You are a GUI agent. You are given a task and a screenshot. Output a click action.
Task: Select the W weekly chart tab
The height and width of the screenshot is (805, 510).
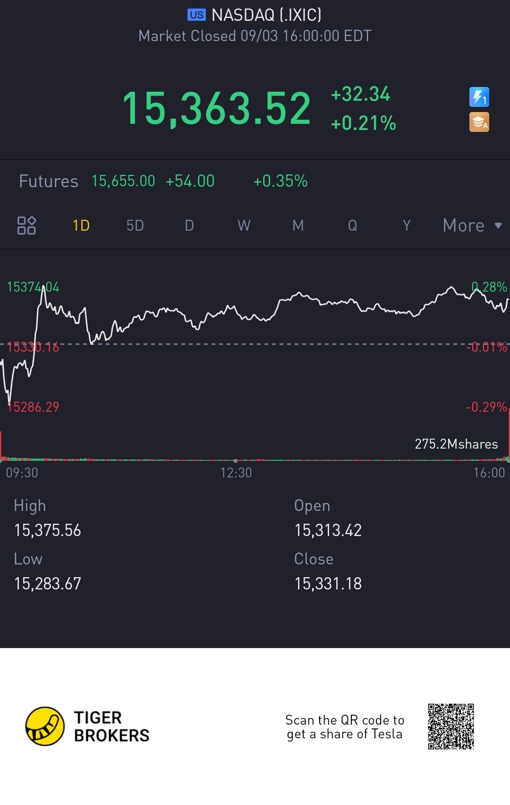click(244, 225)
